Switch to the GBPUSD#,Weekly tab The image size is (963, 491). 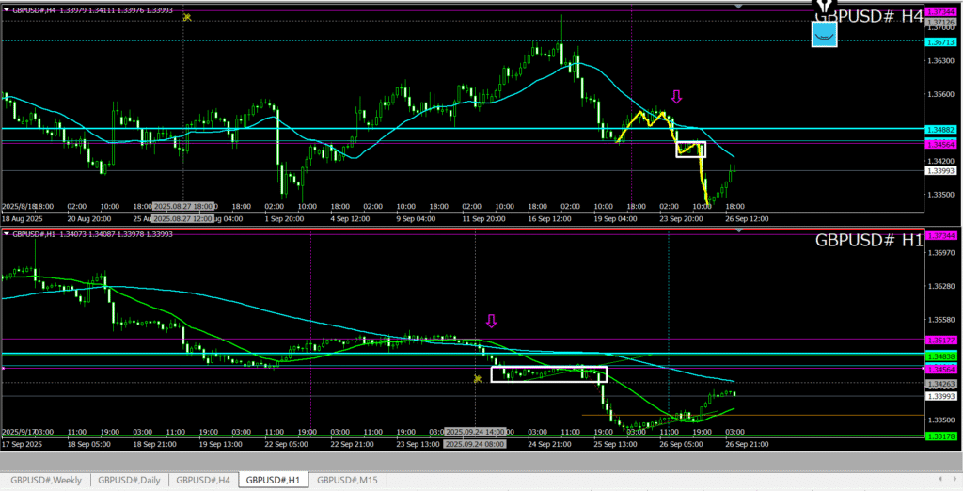point(47,480)
